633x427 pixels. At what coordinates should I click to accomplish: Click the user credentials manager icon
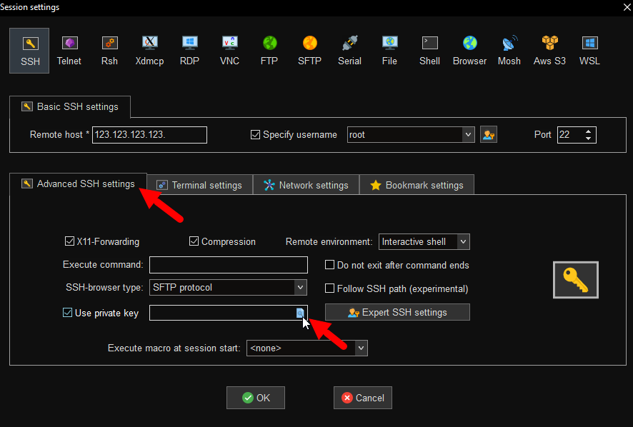tap(489, 134)
